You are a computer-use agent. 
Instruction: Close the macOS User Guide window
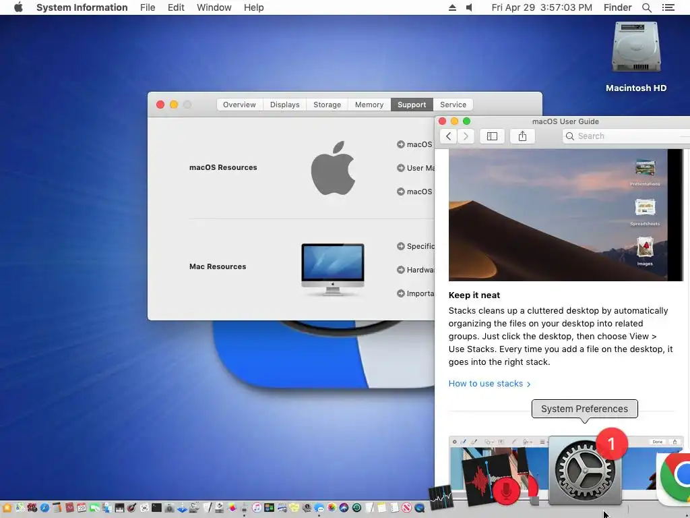[442, 121]
